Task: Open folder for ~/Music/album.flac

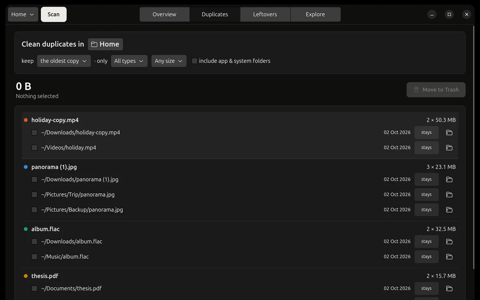Action: pos(449,256)
